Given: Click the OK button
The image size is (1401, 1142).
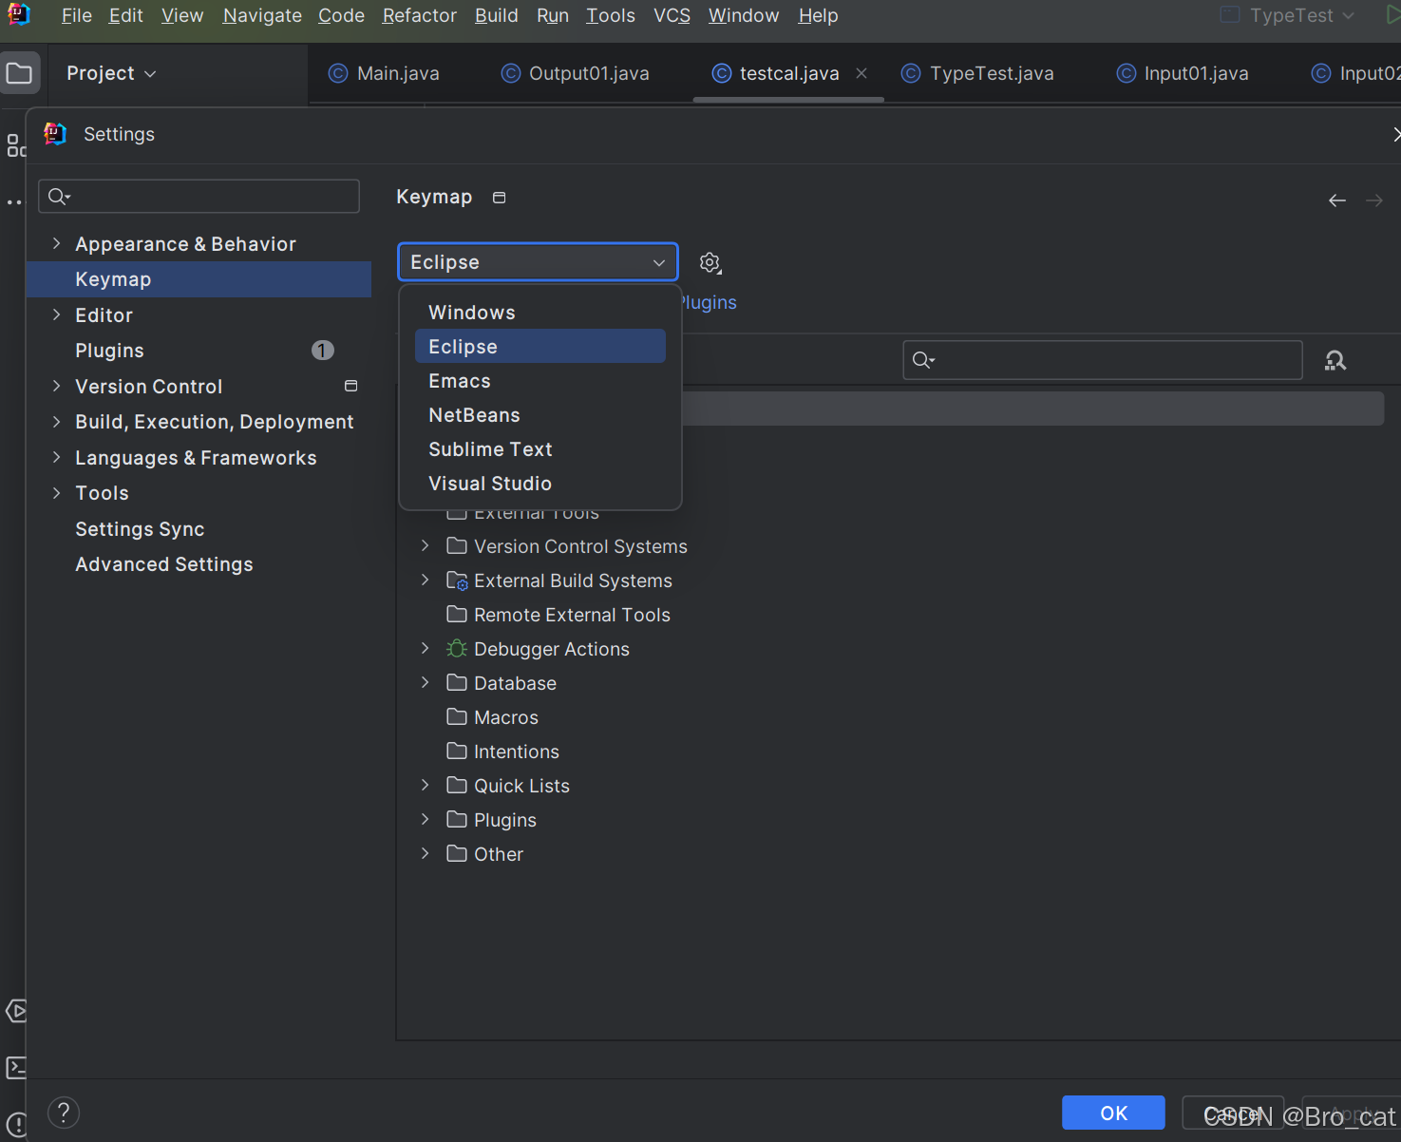Looking at the screenshot, I should click(1113, 1113).
